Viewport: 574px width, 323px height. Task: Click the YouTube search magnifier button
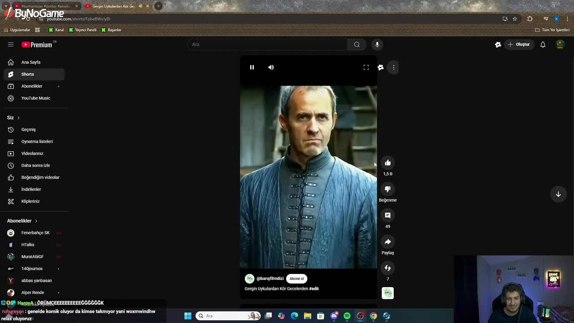[357, 44]
